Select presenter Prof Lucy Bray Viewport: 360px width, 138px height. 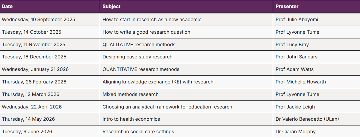coord(292,45)
